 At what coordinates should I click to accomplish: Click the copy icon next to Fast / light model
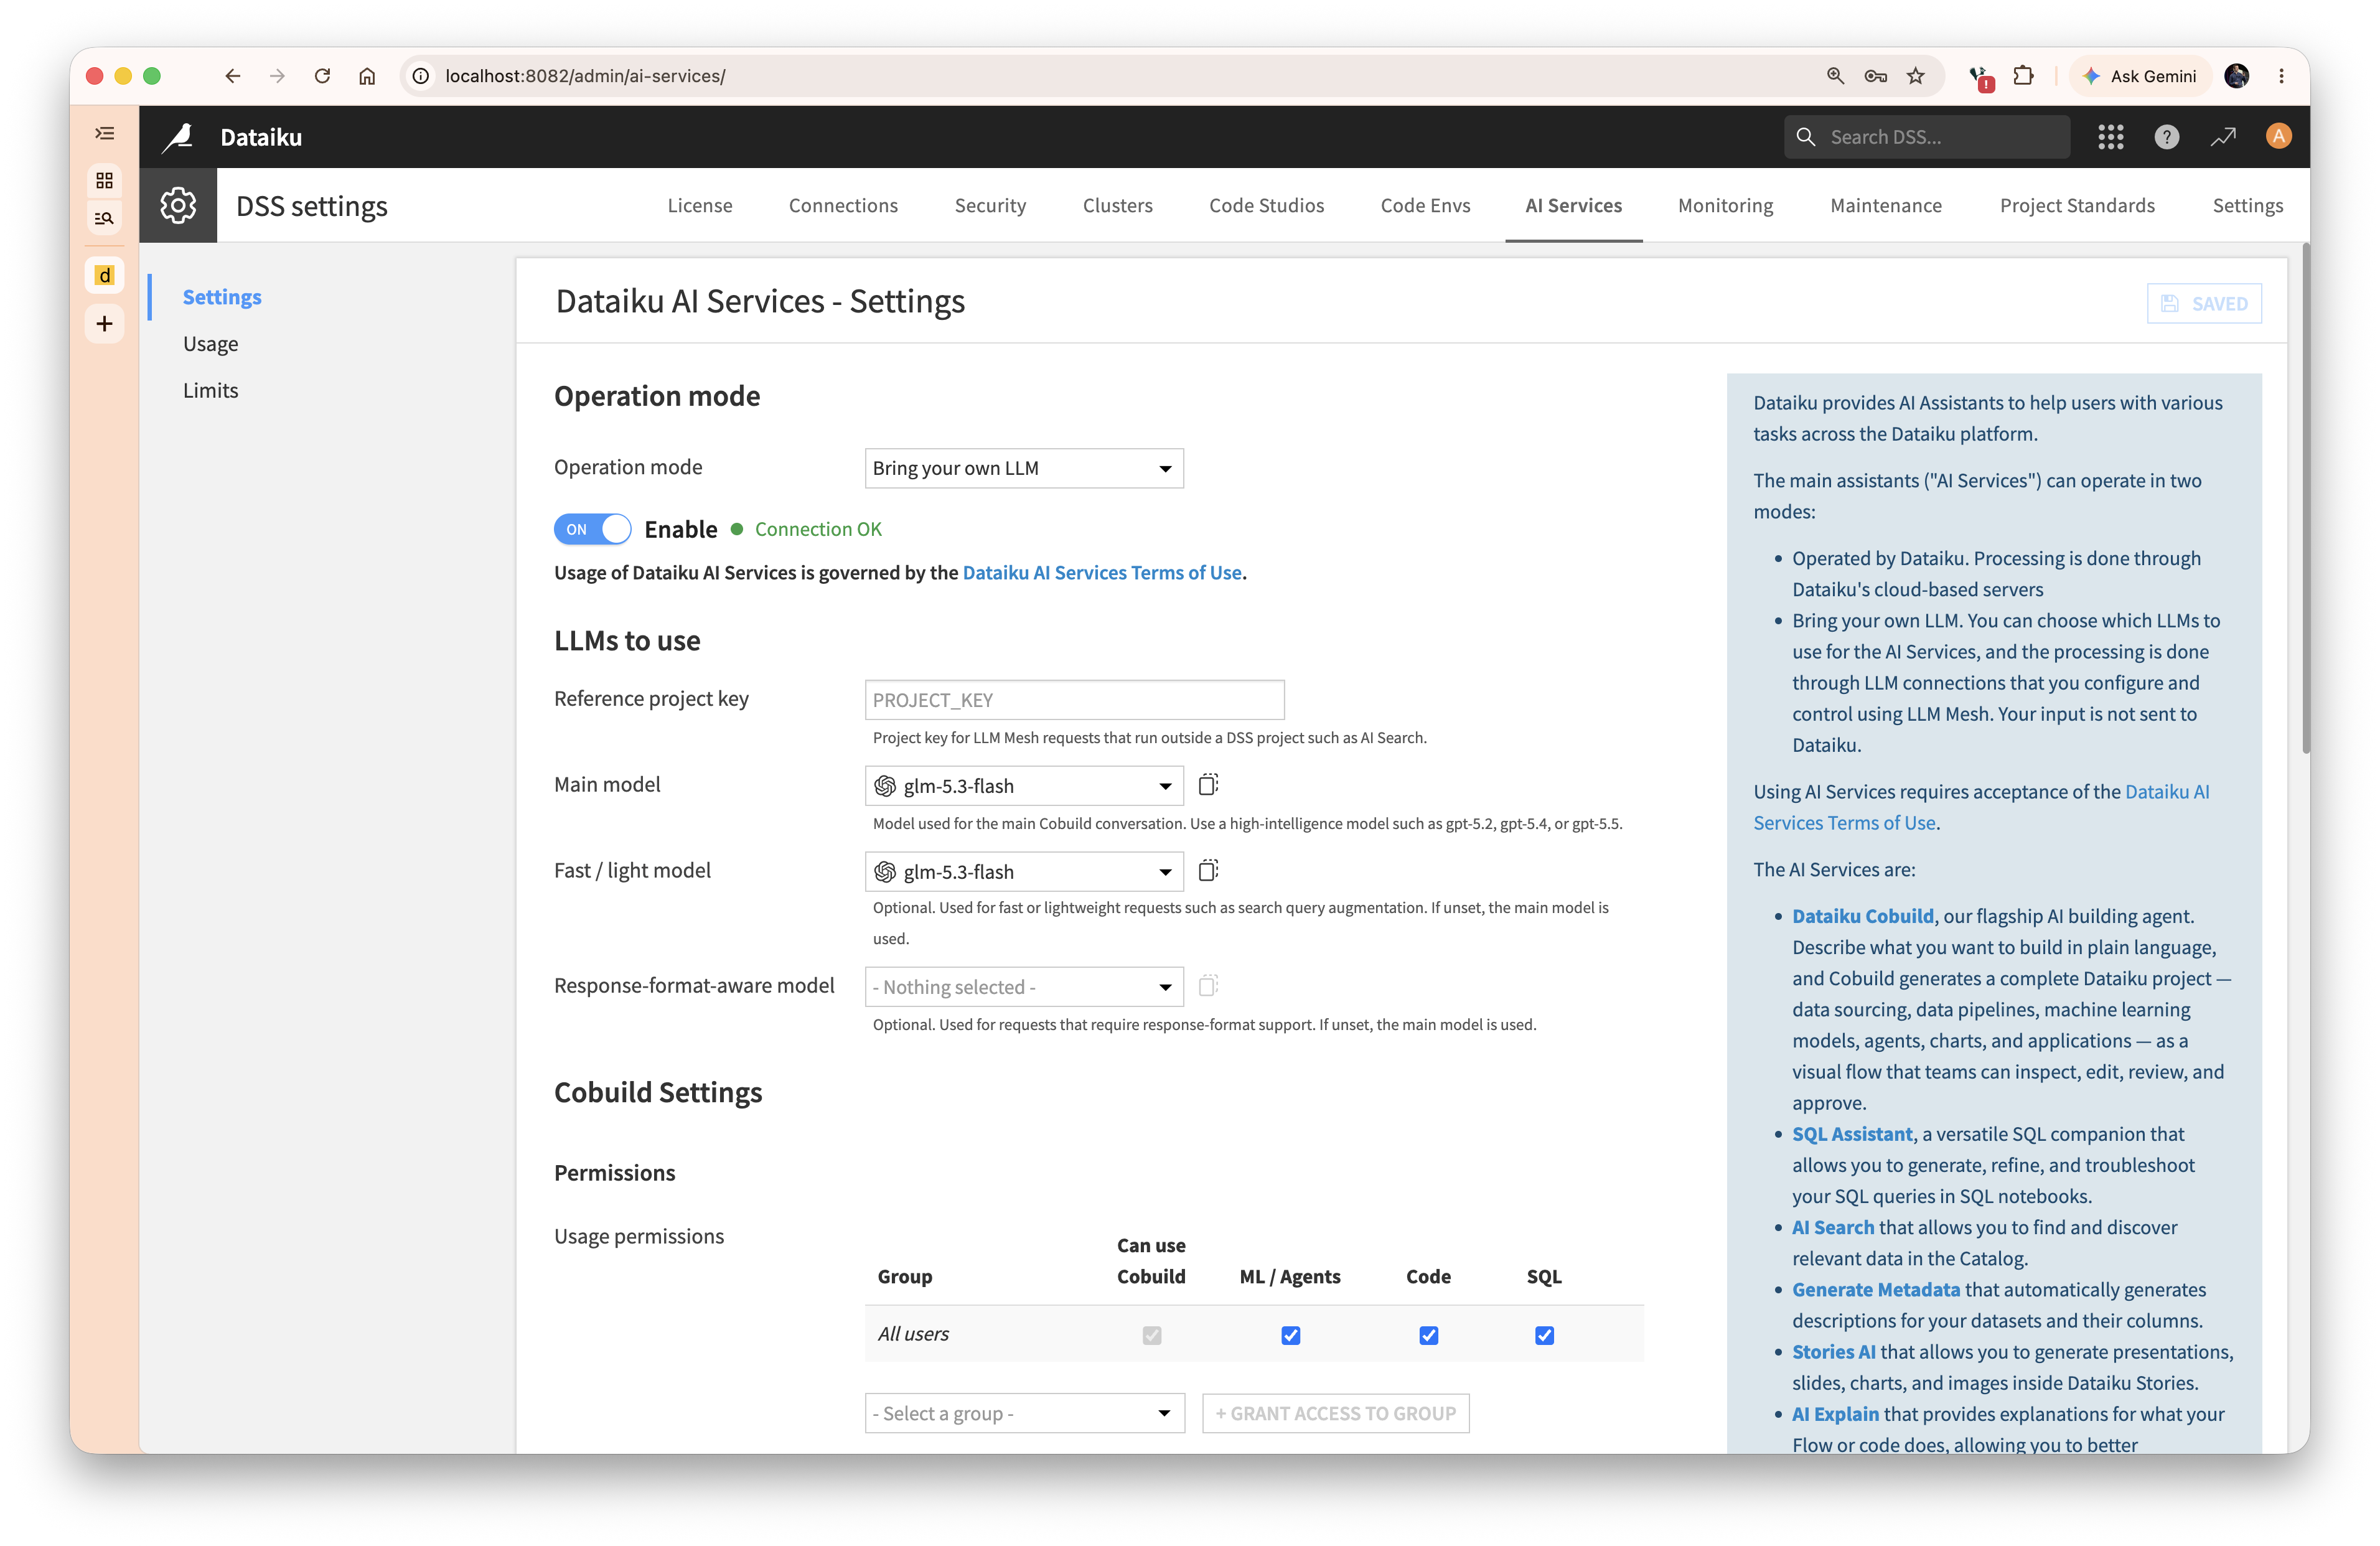click(x=1208, y=870)
